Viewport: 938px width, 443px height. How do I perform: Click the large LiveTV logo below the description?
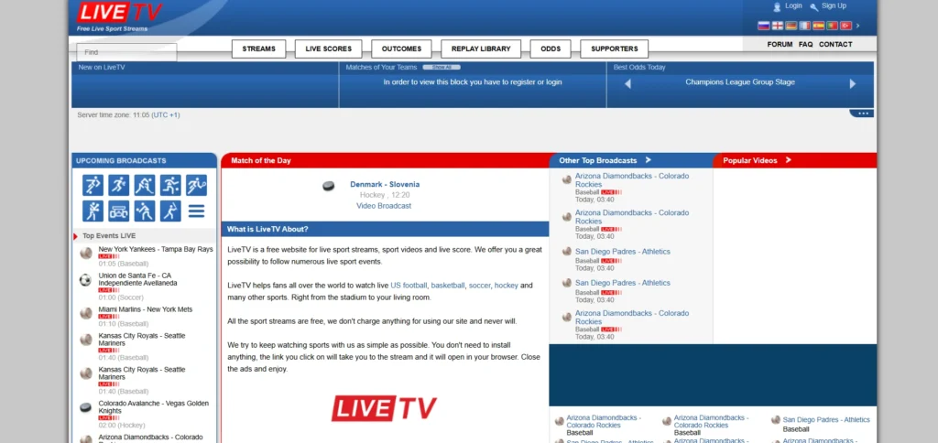[384, 408]
